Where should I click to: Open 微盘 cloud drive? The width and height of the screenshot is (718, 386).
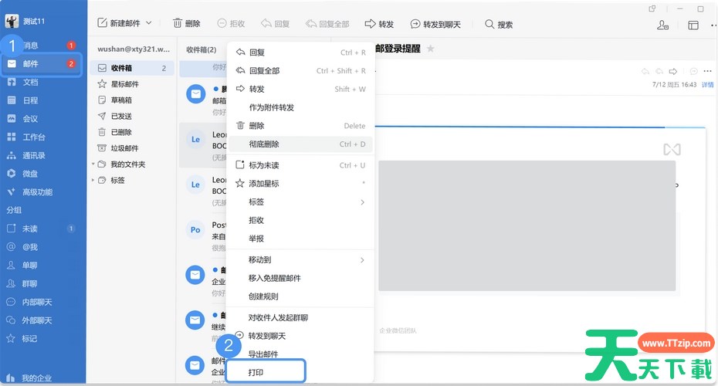click(x=29, y=174)
